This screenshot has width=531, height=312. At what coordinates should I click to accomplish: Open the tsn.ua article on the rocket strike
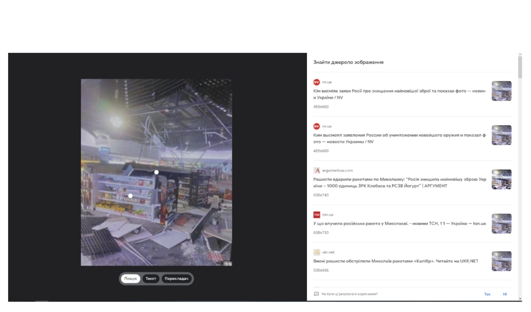tap(398, 223)
